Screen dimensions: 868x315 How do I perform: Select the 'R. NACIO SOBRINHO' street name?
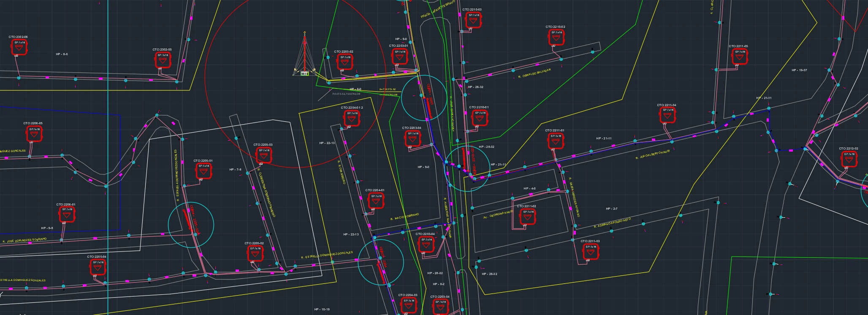click(x=405, y=217)
